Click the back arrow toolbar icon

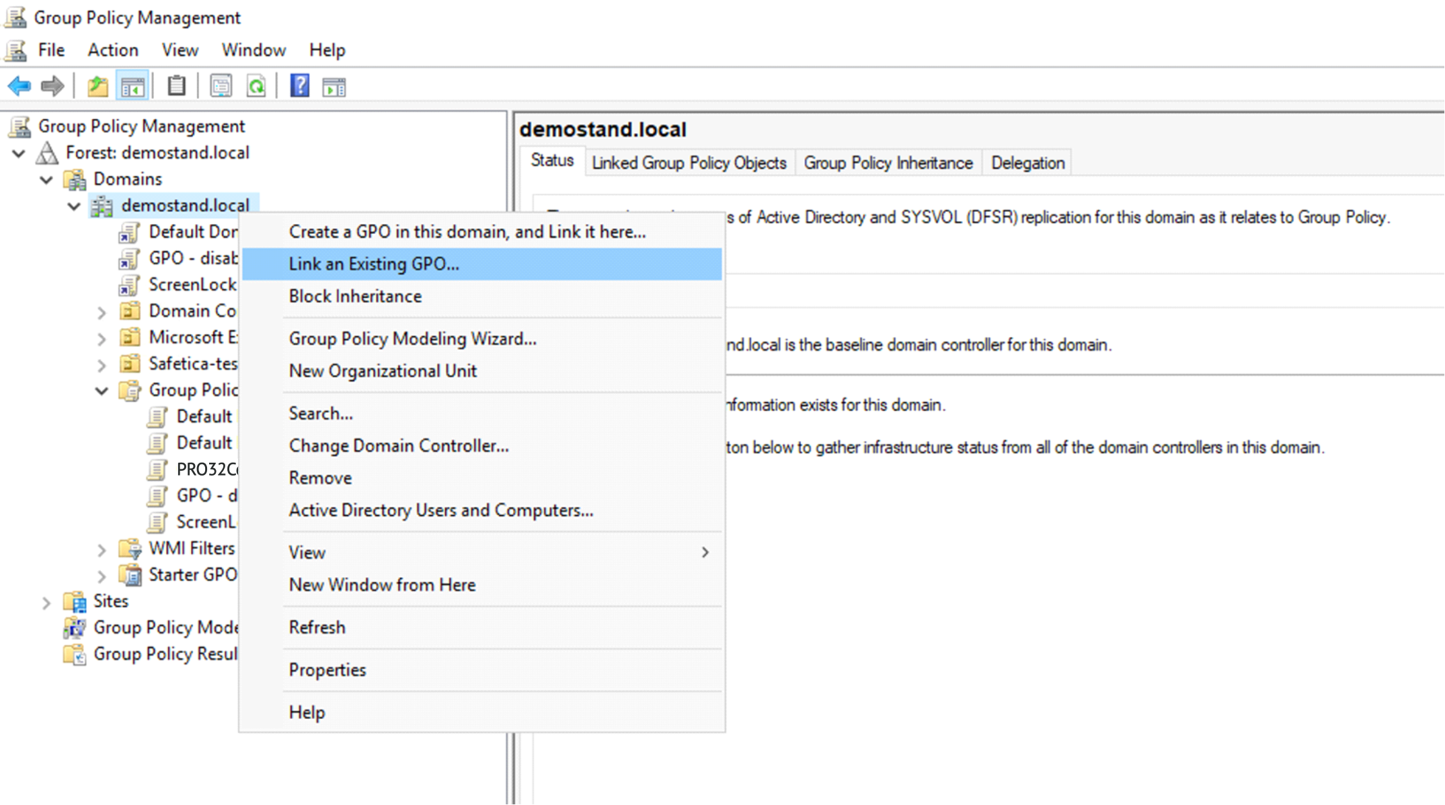(19, 86)
